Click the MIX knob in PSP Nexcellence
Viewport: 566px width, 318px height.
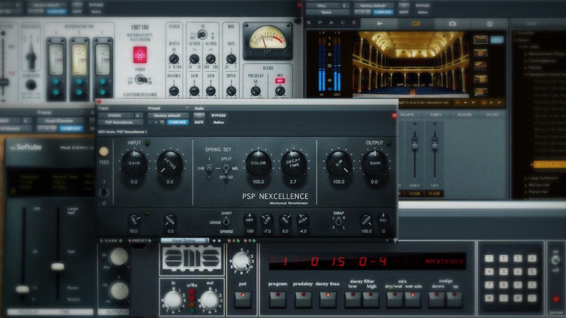(x=339, y=163)
